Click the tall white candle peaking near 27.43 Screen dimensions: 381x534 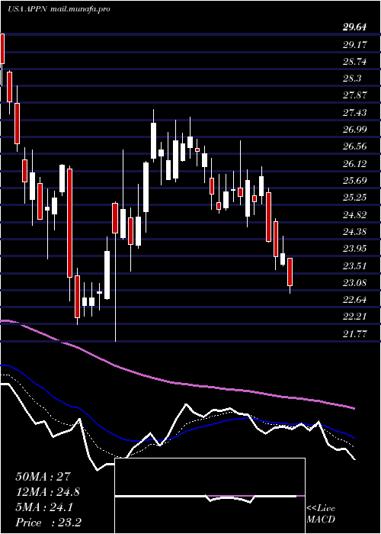click(153, 140)
